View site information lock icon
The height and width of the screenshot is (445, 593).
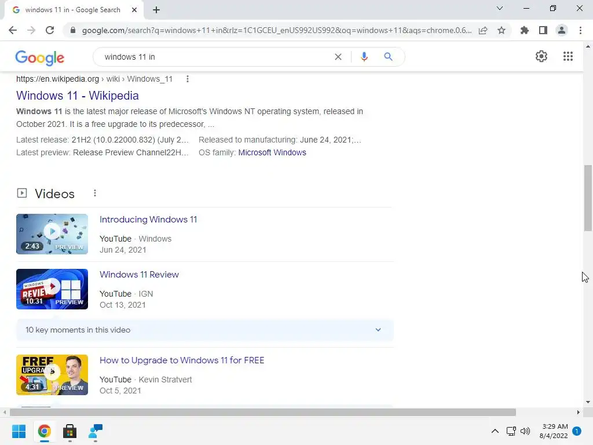[x=73, y=30]
